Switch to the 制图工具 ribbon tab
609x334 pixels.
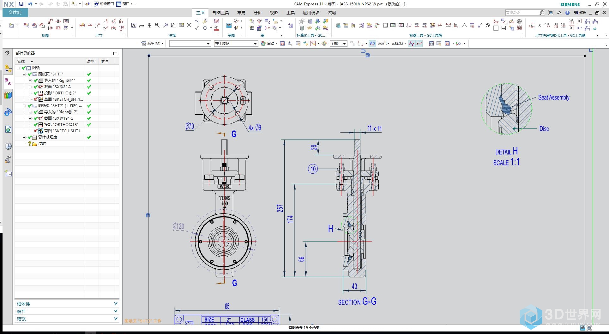220,13
